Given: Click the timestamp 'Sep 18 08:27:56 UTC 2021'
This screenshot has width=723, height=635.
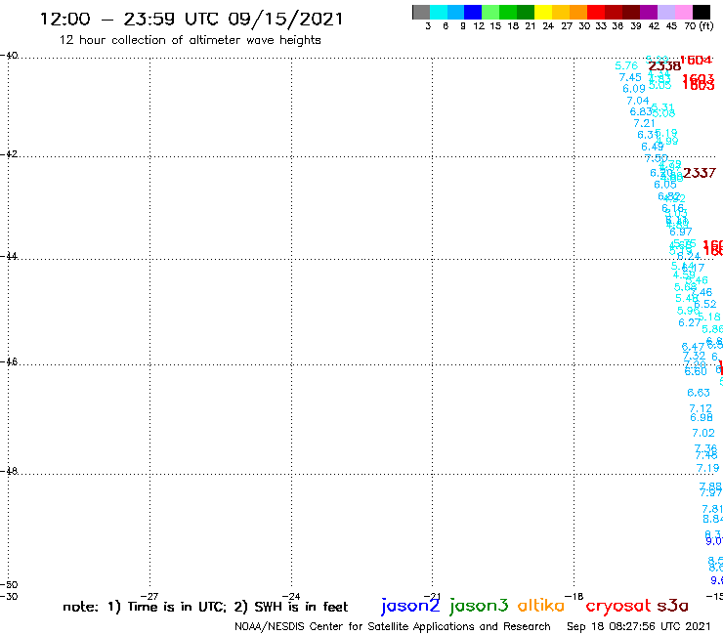Looking at the screenshot, I should coord(639,626).
